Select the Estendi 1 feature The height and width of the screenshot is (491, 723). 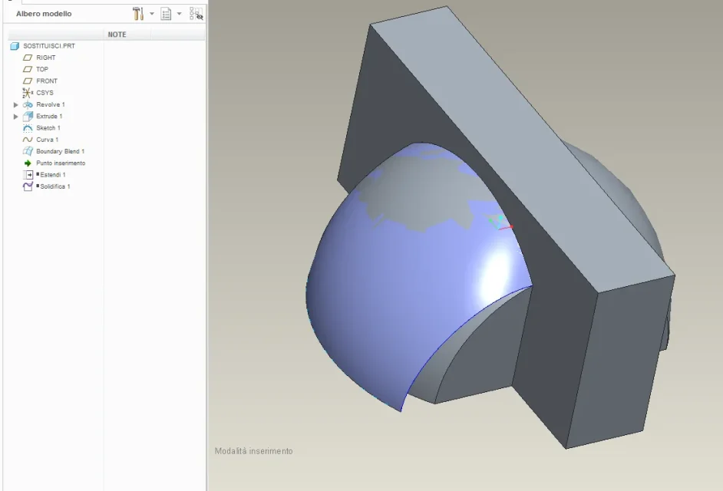point(52,175)
